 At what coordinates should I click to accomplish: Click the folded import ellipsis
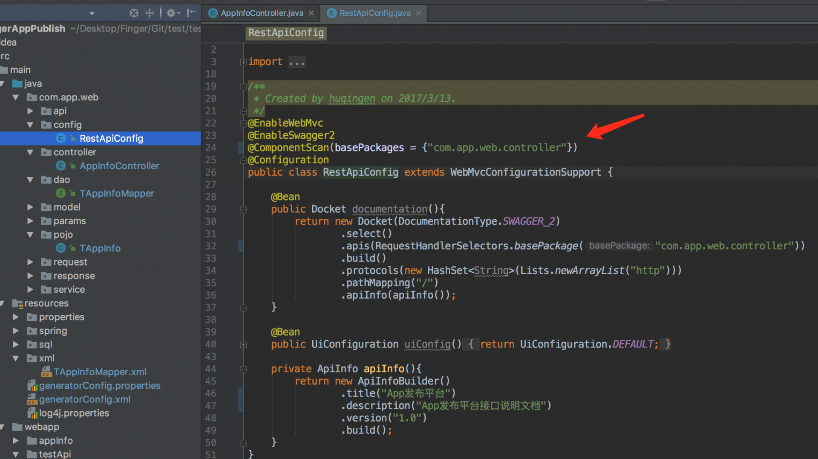297,62
